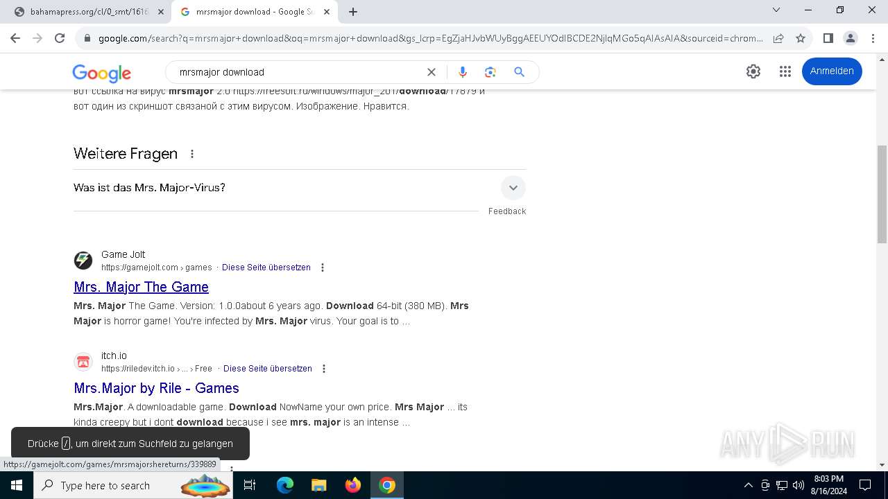Open network status in system tray
The height and width of the screenshot is (499, 888).
(x=782, y=485)
